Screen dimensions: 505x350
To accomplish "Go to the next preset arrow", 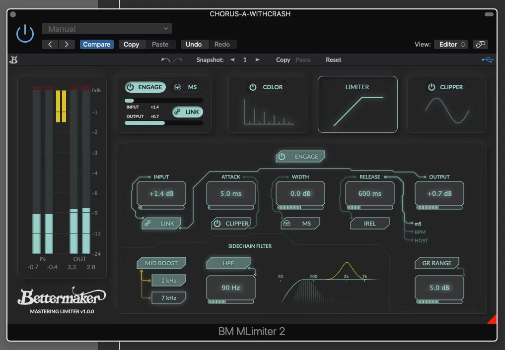I will pyautogui.click(x=67, y=44).
